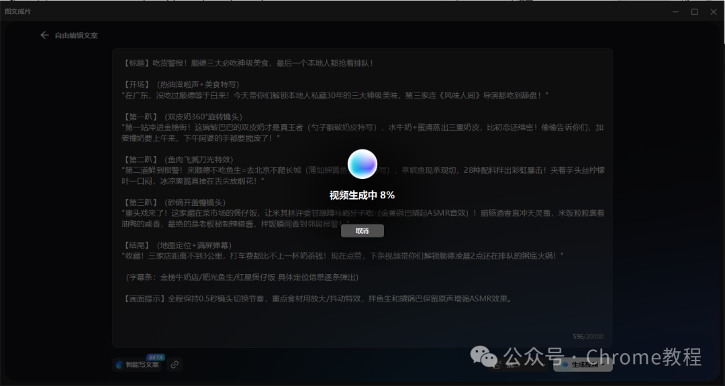The image size is (725, 386).
Task: Click the 视频生成中 8% progress text
Action: [x=362, y=195]
